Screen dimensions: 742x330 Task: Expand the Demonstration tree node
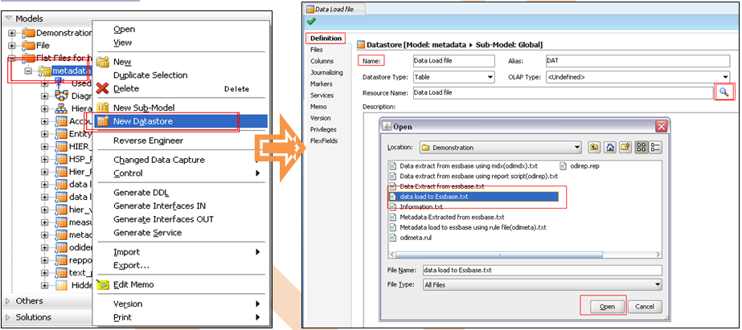(12, 33)
